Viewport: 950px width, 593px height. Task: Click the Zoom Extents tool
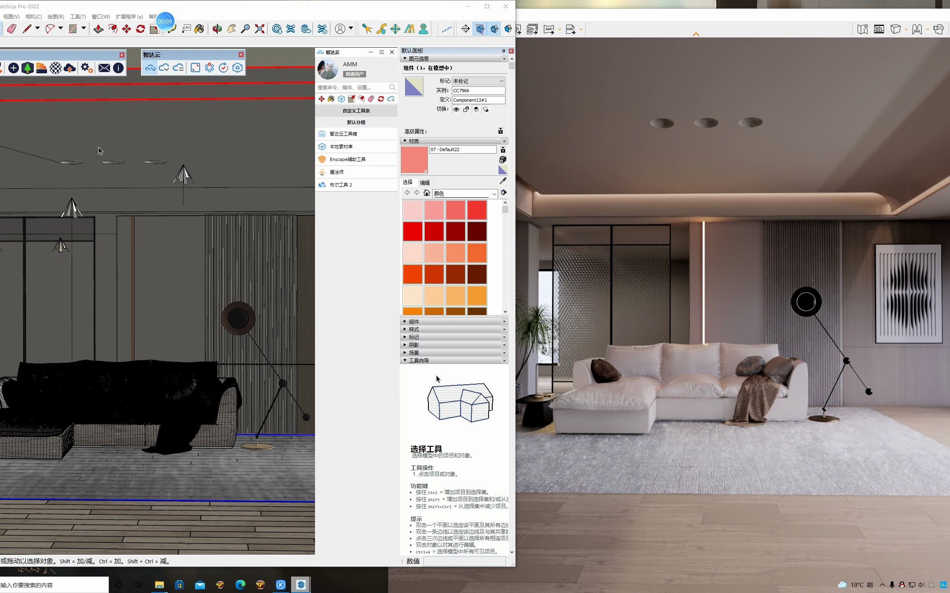click(x=259, y=29)
